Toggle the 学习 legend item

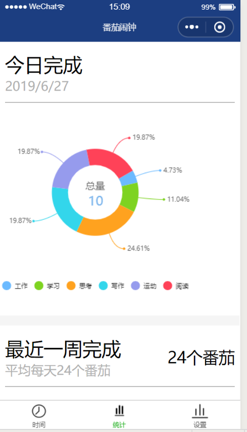[47, 286]
